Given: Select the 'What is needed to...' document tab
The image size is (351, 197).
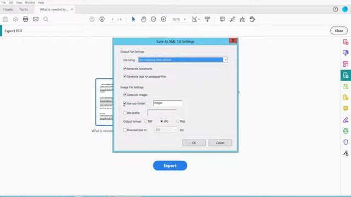Looking at the screenshot, I should tap(54, 9).
